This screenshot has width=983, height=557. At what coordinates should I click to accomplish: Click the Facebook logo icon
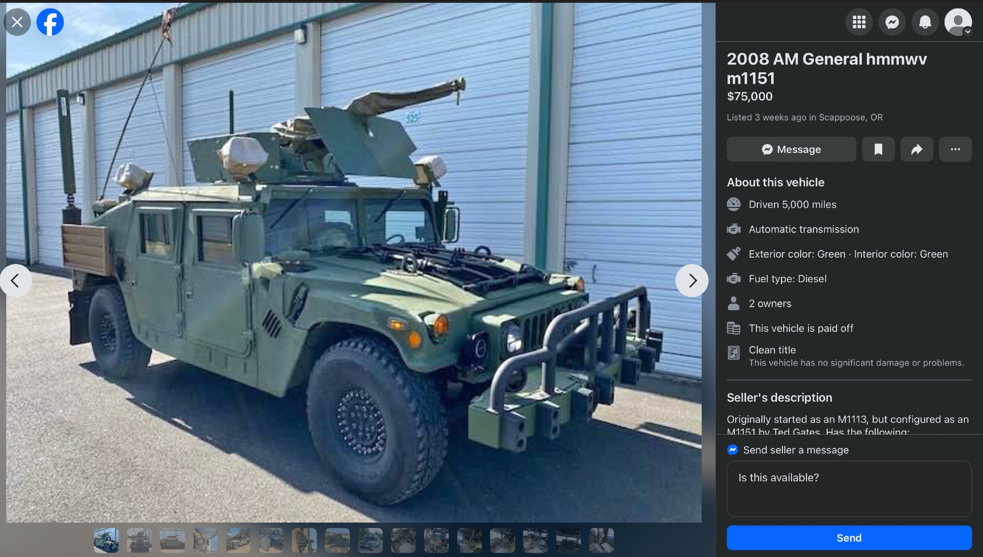click(50, 22)
